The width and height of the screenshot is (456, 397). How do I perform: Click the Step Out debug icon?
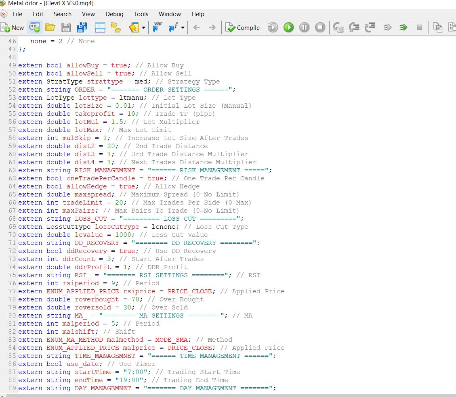pyautogui.click(x=370, y=27)
